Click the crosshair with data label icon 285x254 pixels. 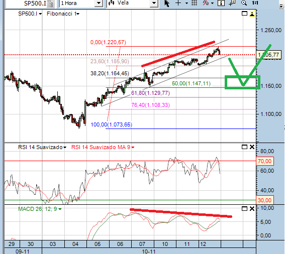pyautogui.click(x=232, y=3)
